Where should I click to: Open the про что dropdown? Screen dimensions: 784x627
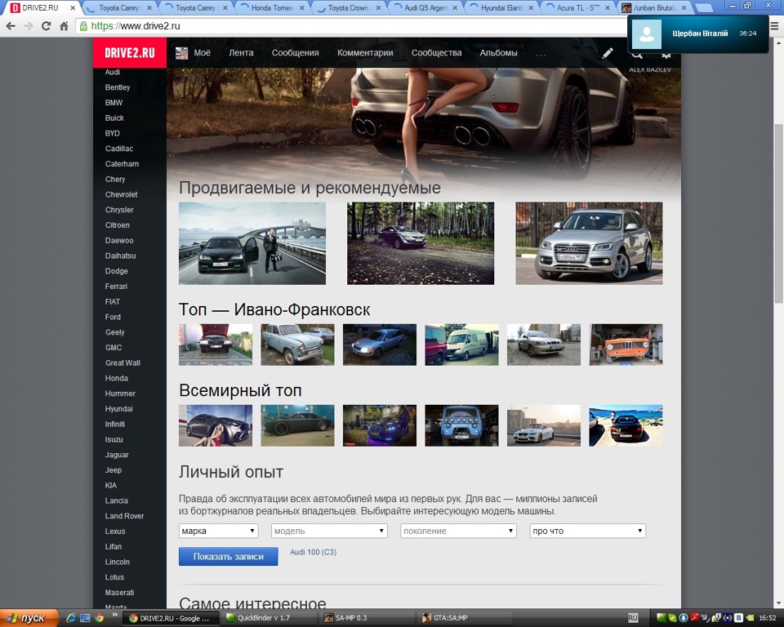click(x=587, y=531)
